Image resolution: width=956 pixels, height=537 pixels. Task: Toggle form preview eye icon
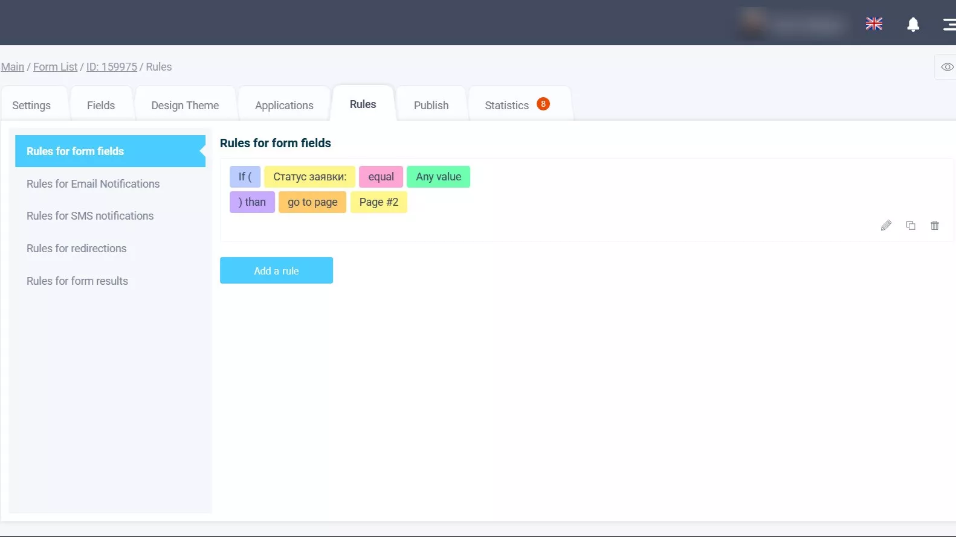click(x=947, y=67)
